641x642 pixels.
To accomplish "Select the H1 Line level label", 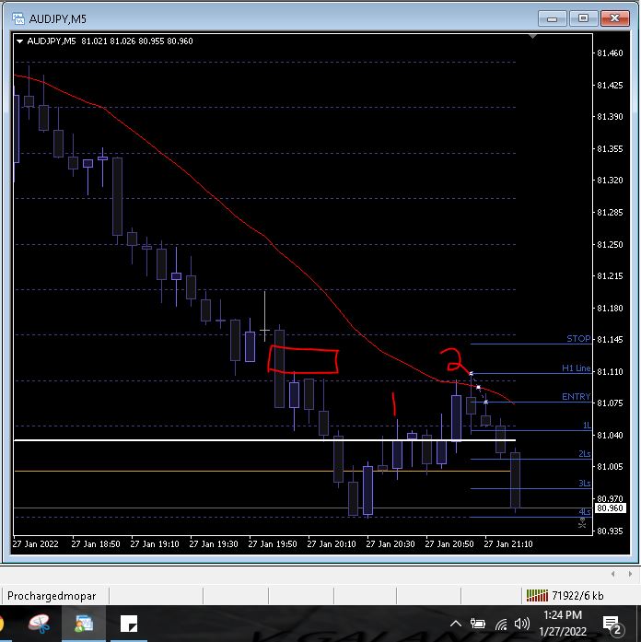I will [x=576, y=368].
